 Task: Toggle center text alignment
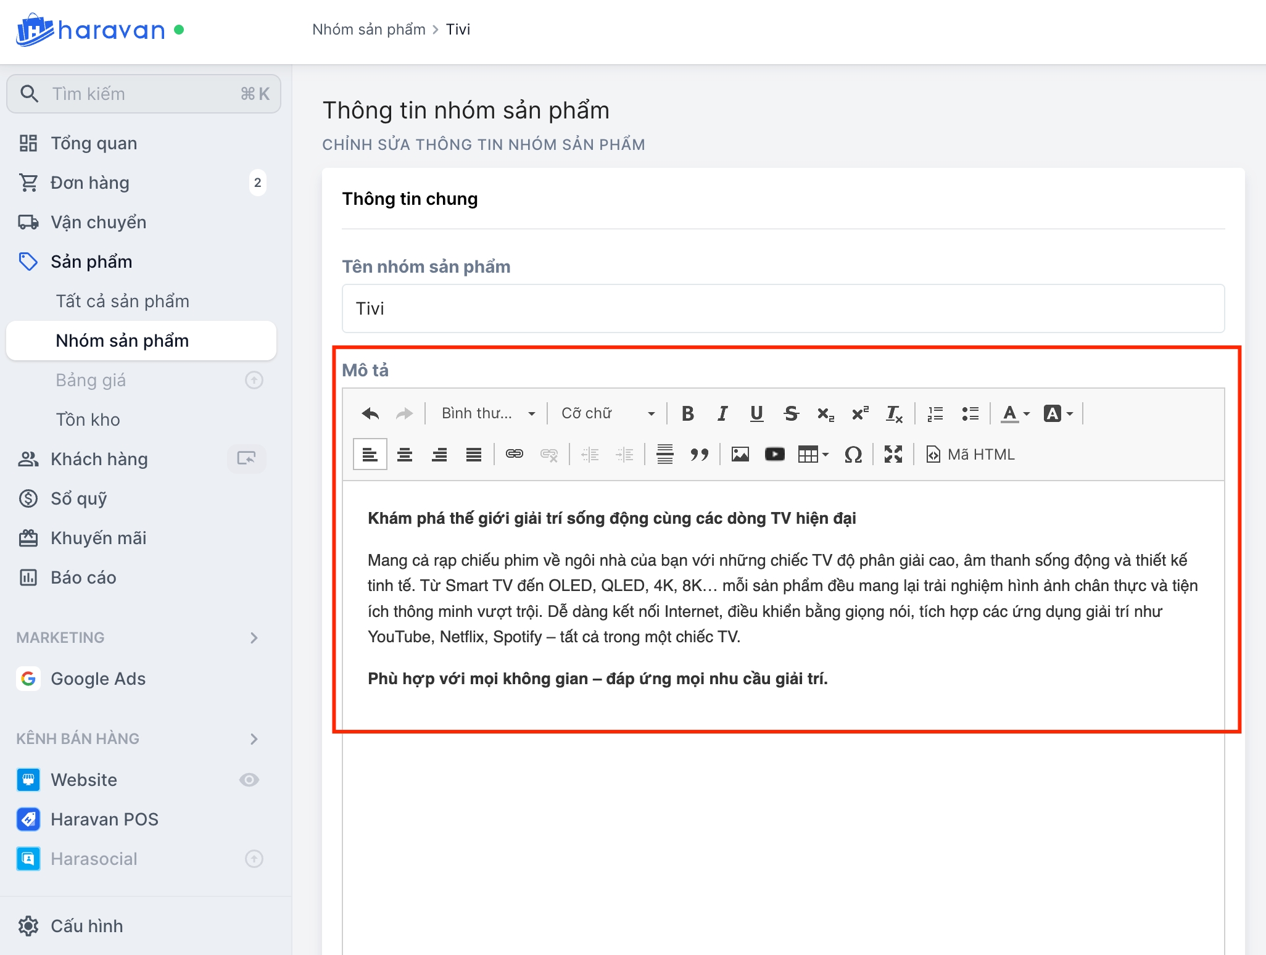click(x=405, y=455)
